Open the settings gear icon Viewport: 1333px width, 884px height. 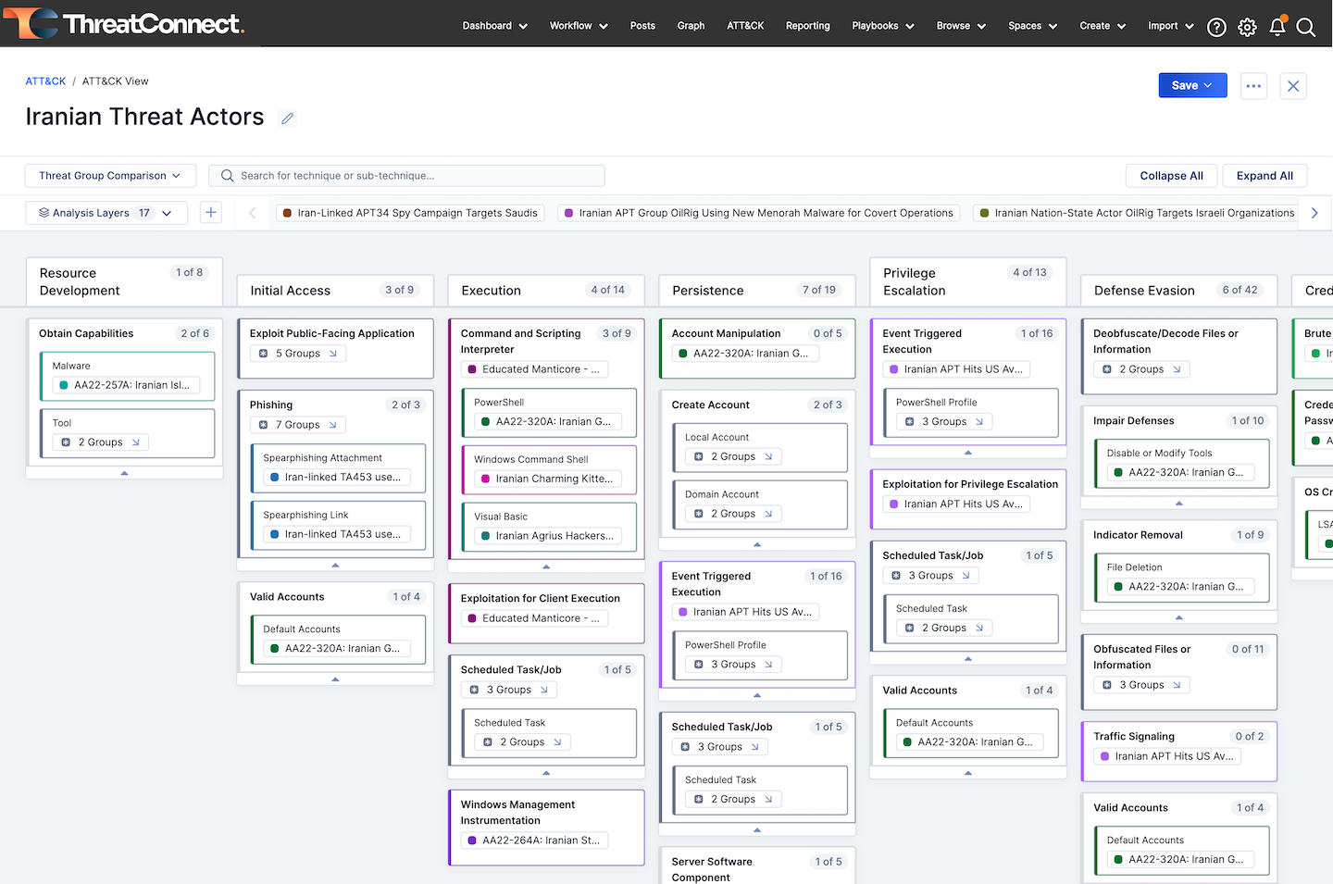[1247, 28]
